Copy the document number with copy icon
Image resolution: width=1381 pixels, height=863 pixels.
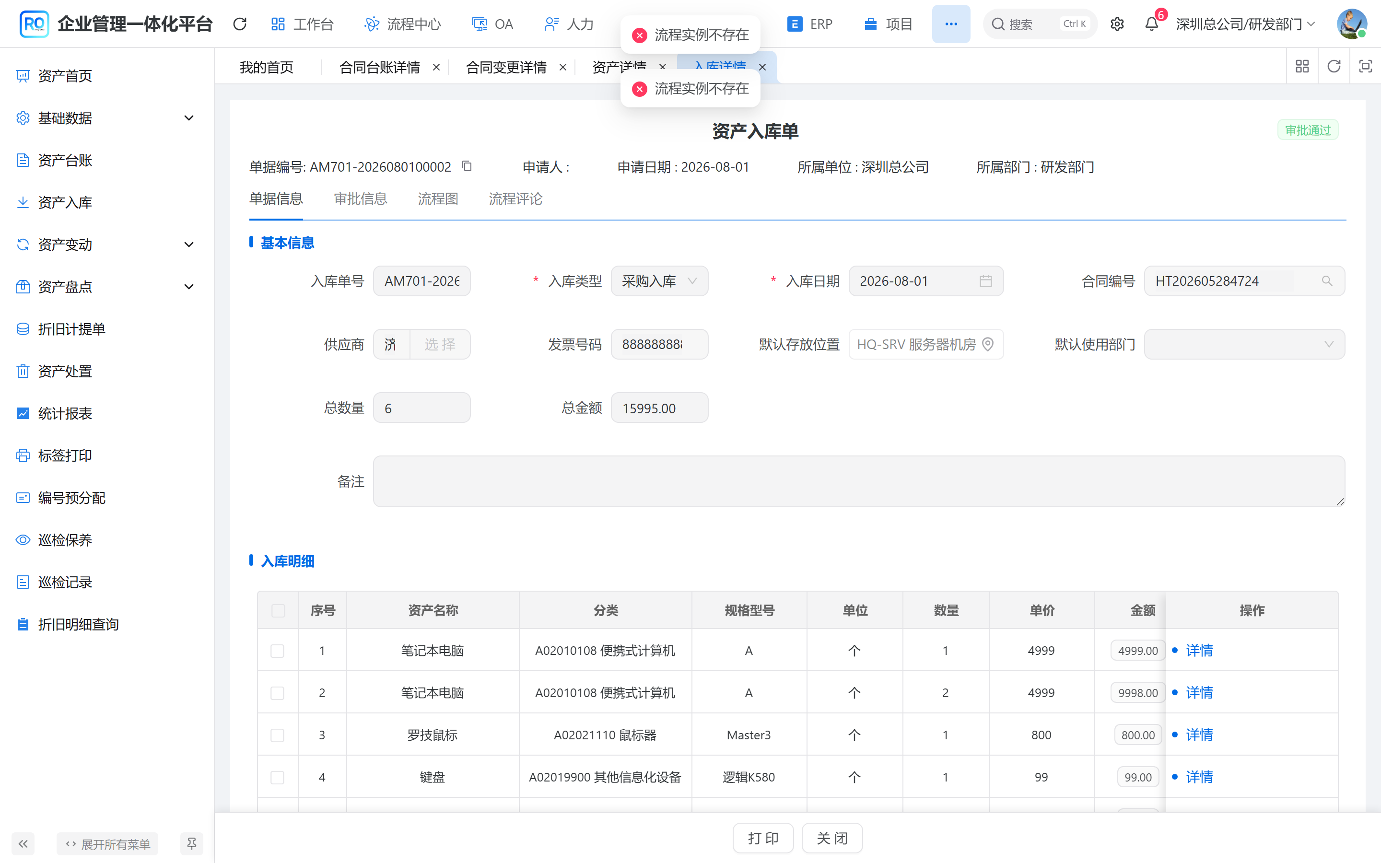point(467,166)
